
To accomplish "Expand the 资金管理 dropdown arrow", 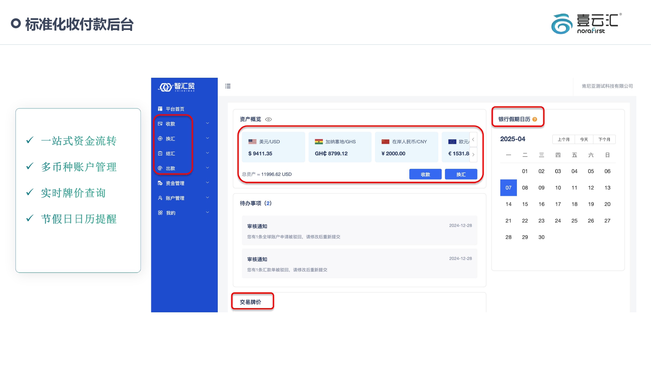I will (207, 183).
